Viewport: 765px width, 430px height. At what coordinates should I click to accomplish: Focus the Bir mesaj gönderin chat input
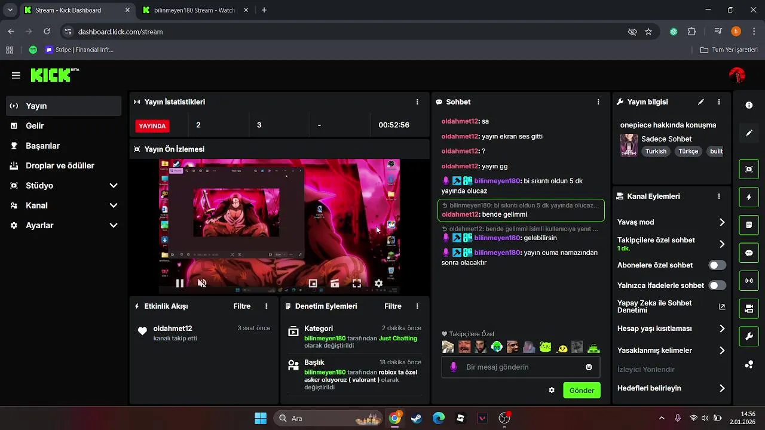tap(521, 367)
